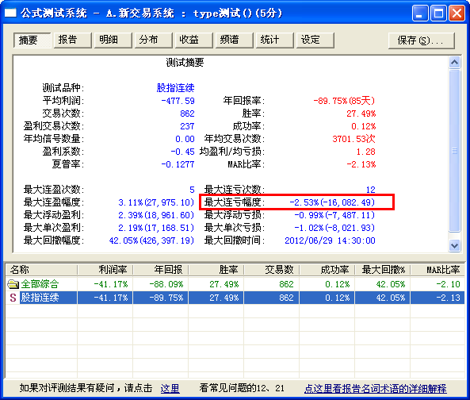
Task: Open the 频谱 tab
Action: pos(235,40)
